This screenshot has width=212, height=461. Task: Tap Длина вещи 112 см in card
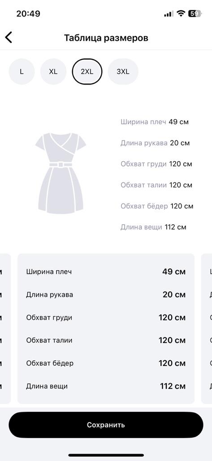tap(106, 386)
